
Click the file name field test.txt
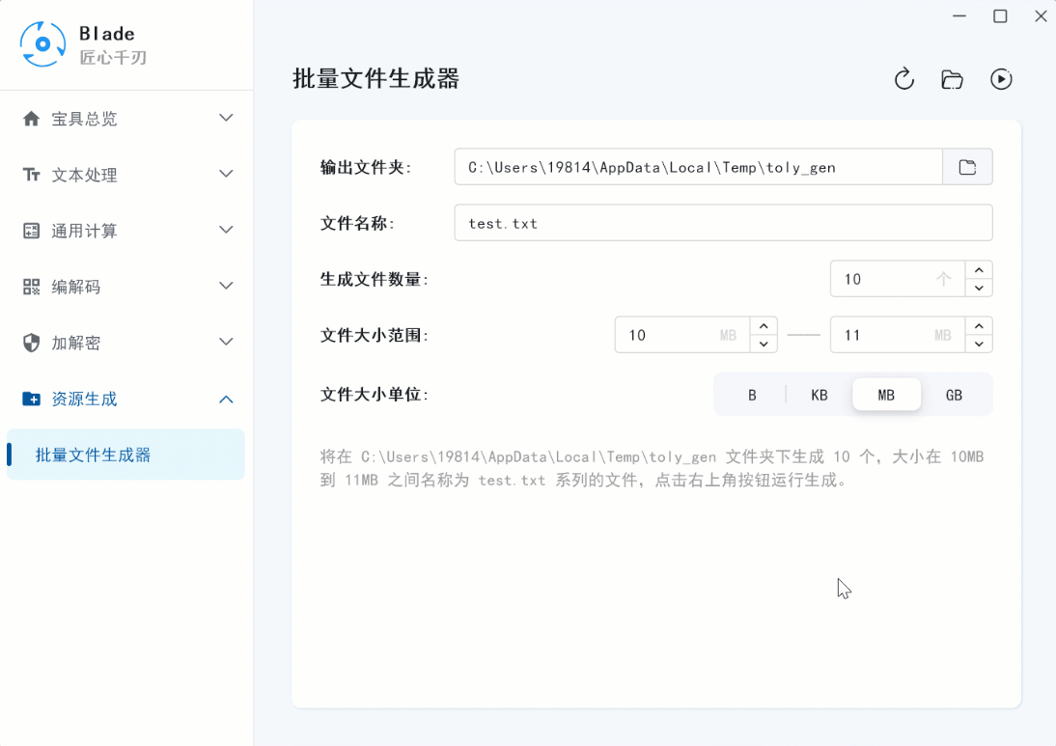[x=723, y=223]
